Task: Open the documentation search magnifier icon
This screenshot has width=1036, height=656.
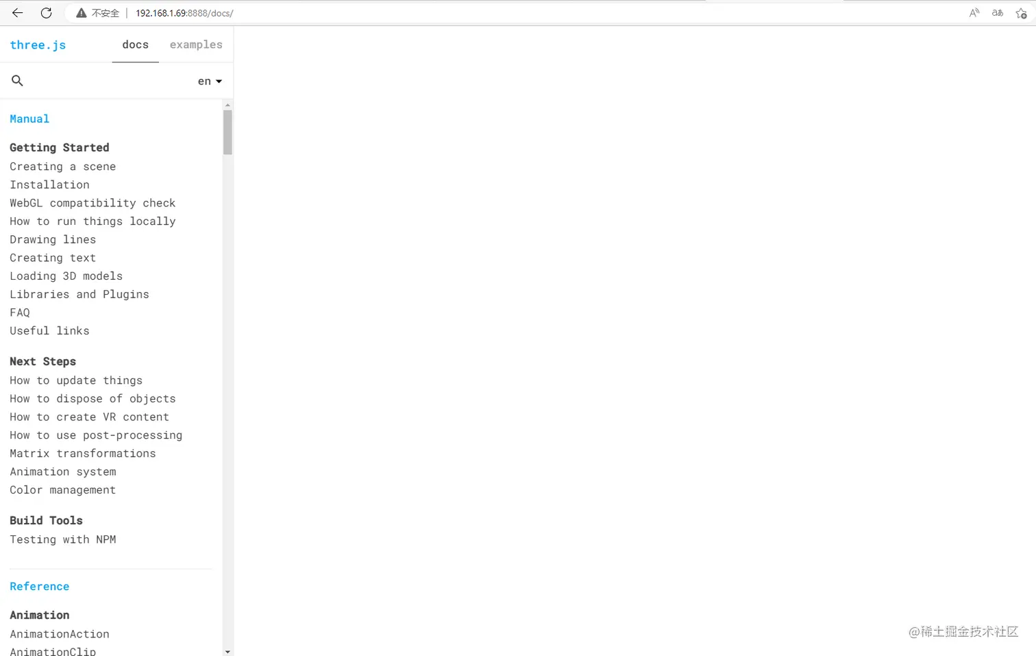Action: [17, 80]
